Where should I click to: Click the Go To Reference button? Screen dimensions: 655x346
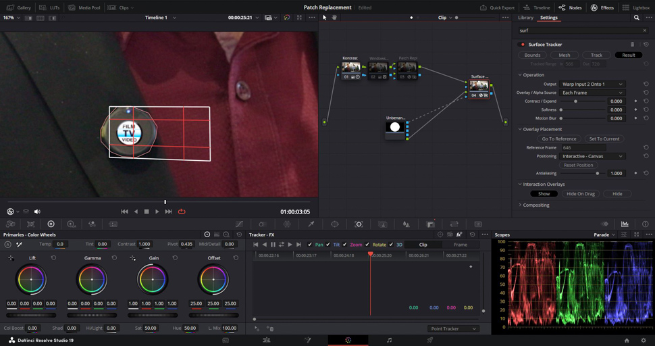pyautogui.click(x=559, y=139)
